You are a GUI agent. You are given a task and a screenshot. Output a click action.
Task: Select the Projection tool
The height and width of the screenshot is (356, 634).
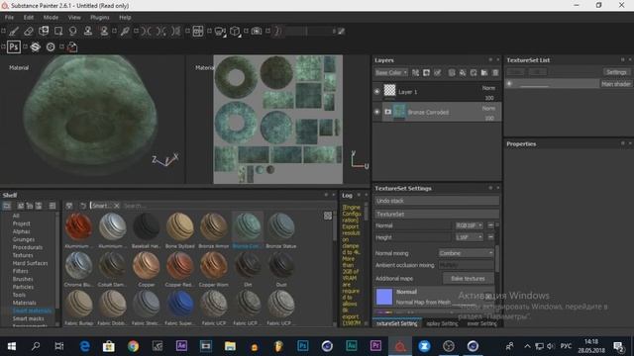(44, 31)
